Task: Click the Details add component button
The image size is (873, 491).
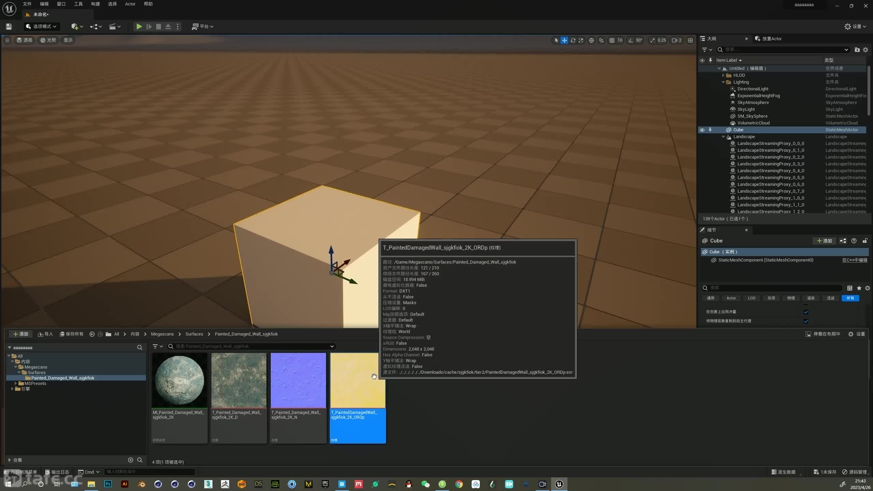Action: (x=824, y=241)
